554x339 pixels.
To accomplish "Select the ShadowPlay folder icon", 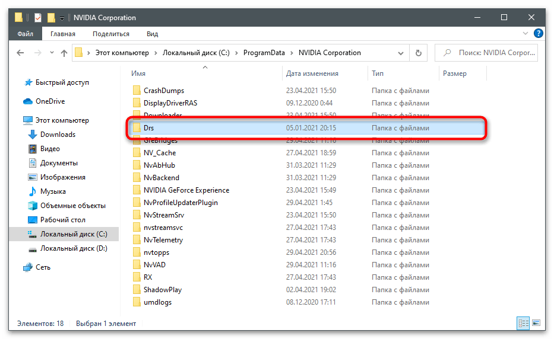I will [137, 290].
